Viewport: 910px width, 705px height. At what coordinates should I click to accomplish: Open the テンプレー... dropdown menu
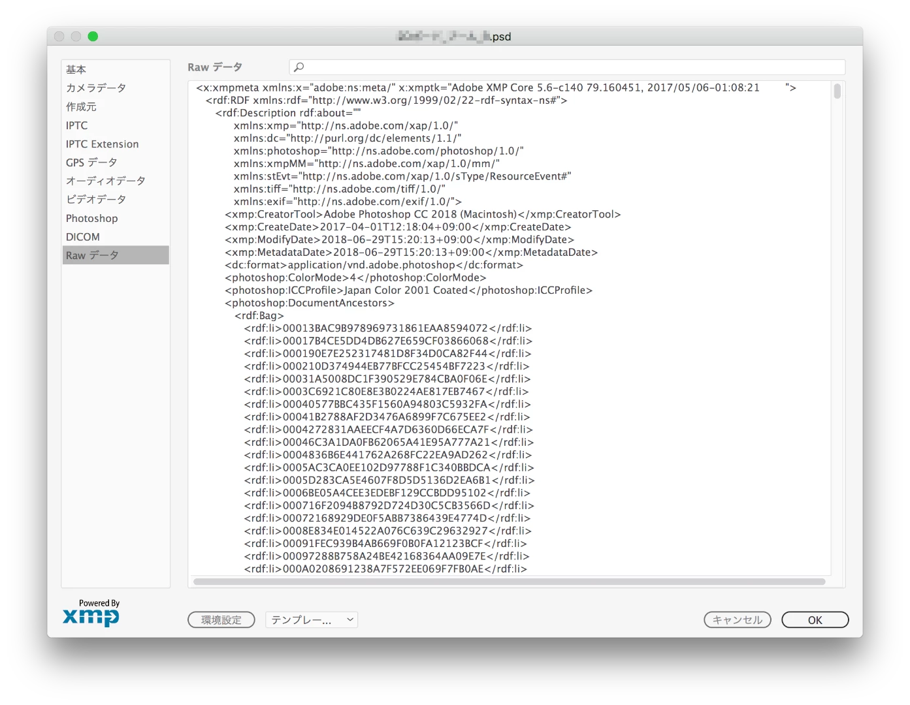[312, 620]
